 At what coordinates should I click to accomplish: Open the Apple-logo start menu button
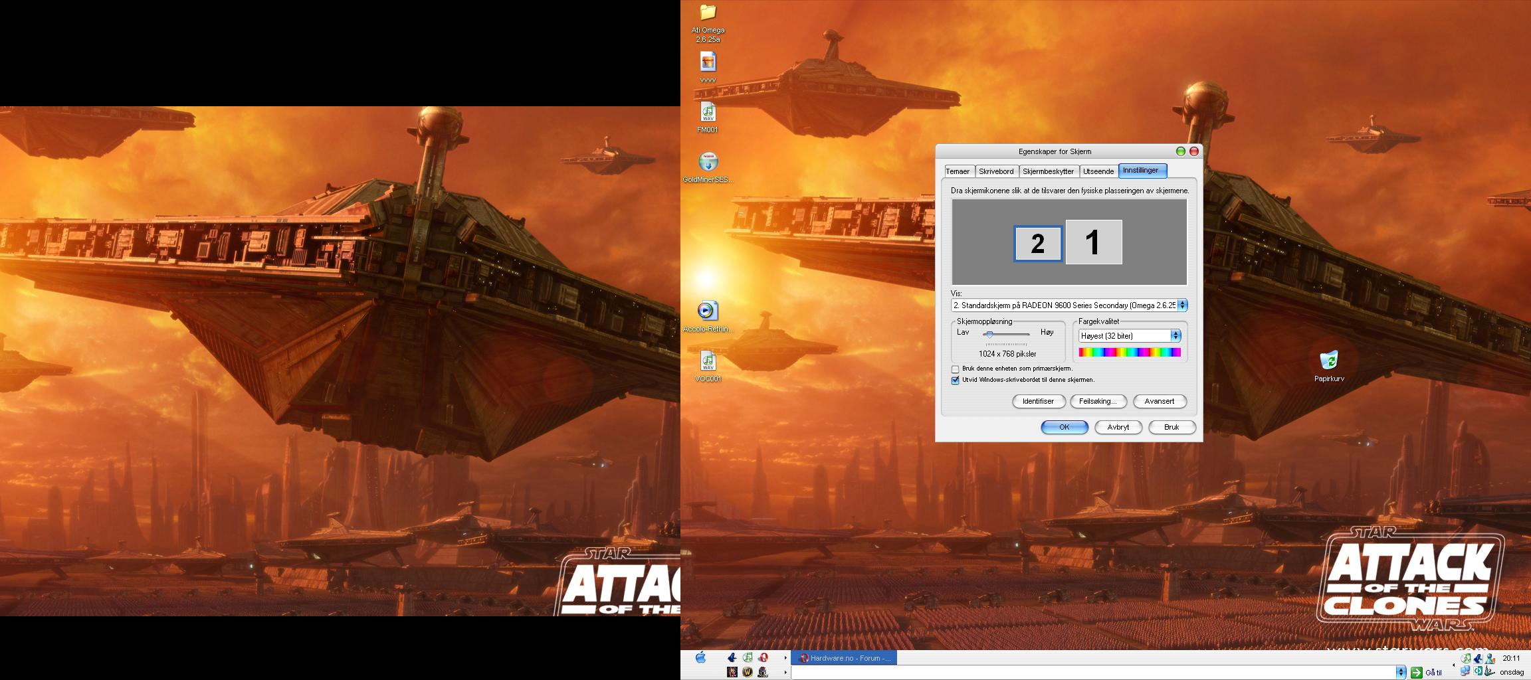point(700,657)
